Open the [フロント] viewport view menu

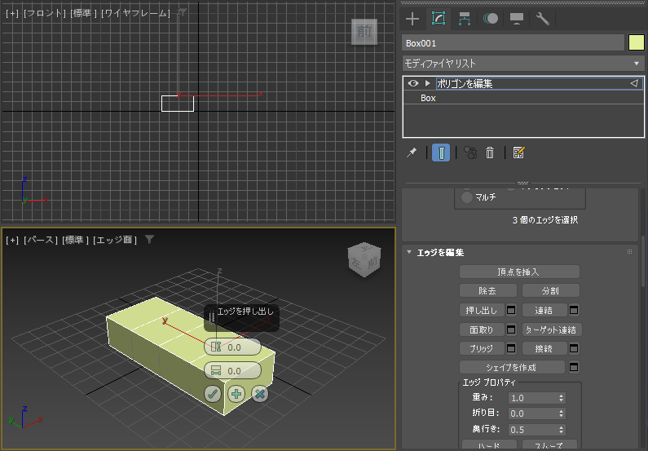[x=45, y=13]
